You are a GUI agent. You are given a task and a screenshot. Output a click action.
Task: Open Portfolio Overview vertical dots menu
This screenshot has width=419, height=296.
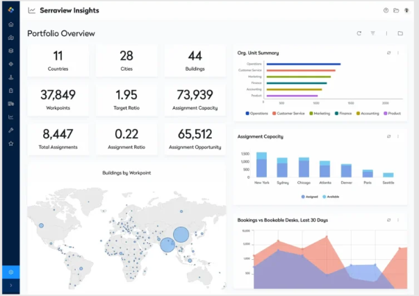tap(386, 33)
